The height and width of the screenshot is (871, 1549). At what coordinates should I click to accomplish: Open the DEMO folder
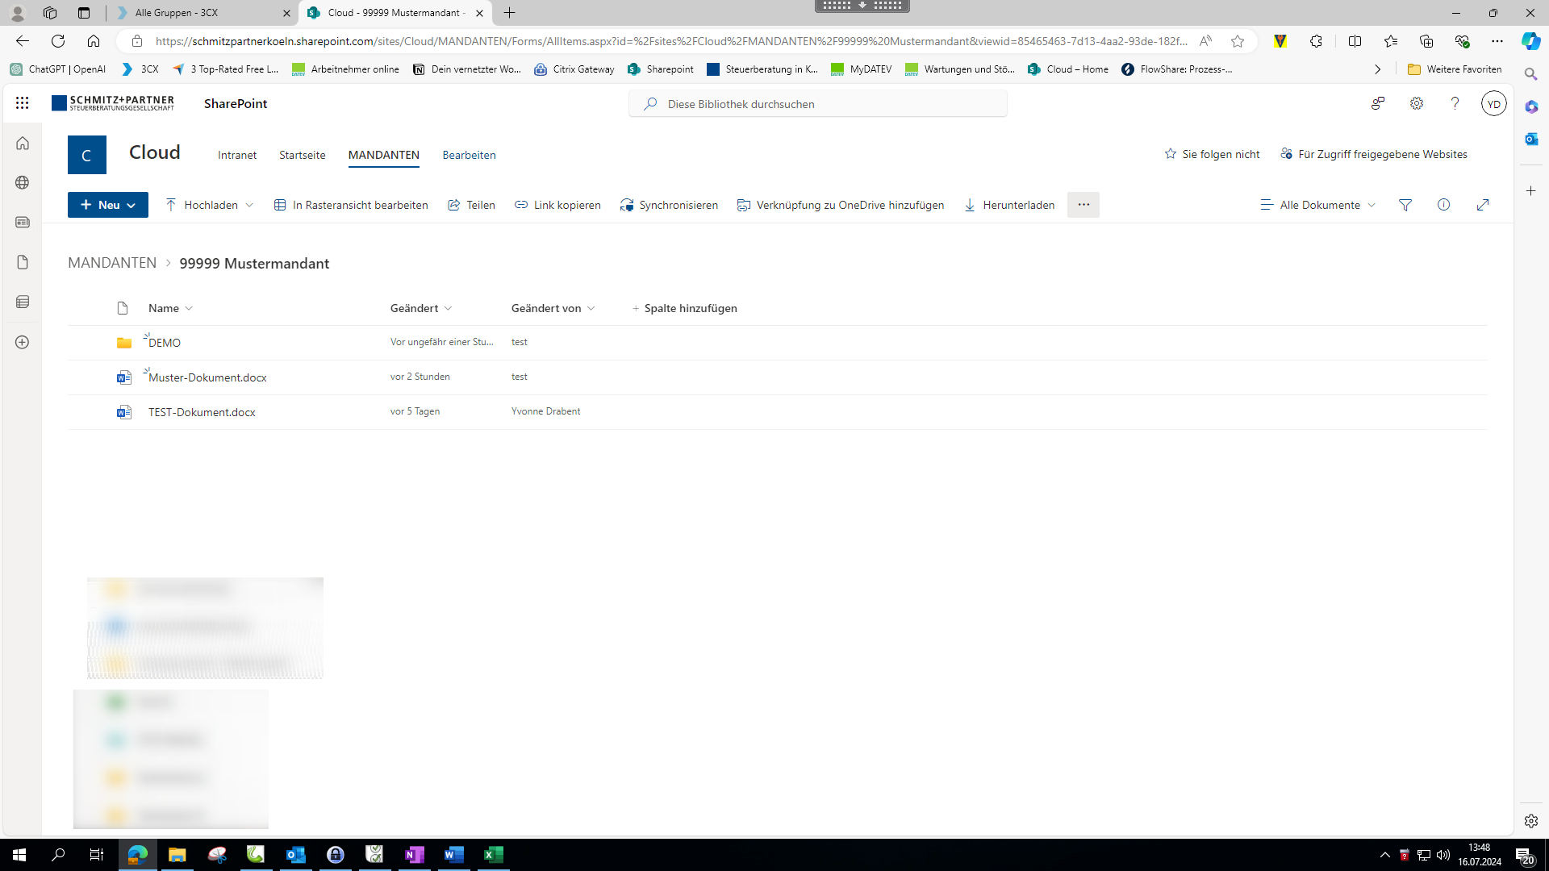(x=165, y=343)
